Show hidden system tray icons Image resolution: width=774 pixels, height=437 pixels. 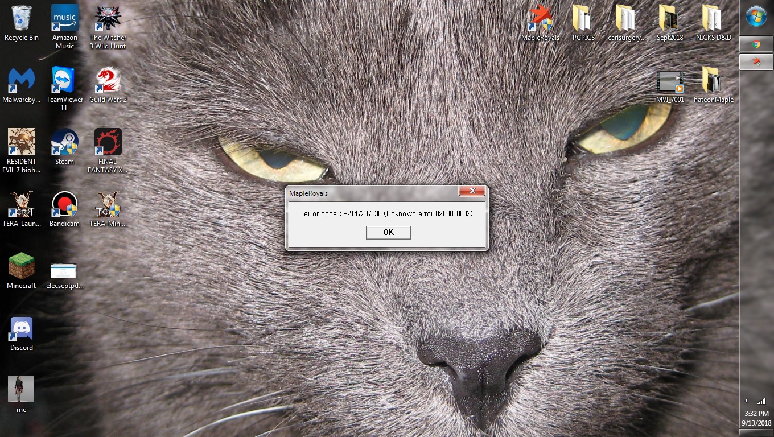pyautogui.click(x=746, y=401)
